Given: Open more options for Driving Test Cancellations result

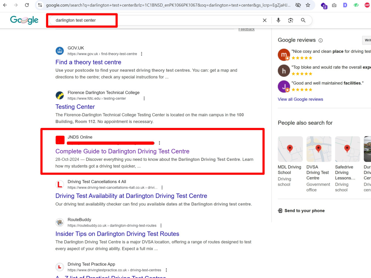Looking at the screenshot, I should coord(162,188).
